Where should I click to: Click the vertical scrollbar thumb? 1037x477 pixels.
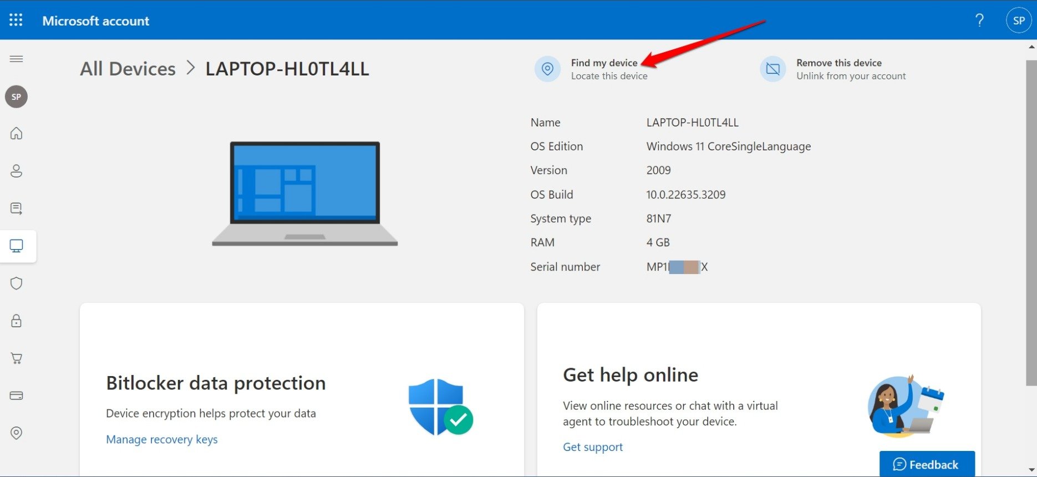(x=1031, y=222)
